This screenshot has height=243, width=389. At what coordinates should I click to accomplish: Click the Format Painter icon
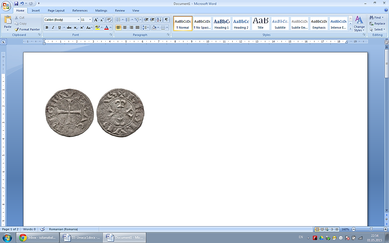pyautogui.click(x=17, y=29)
